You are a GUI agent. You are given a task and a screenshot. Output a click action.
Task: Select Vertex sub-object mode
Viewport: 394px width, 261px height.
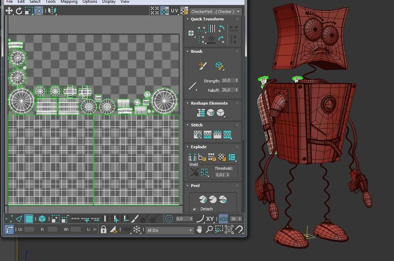(9, 219)
